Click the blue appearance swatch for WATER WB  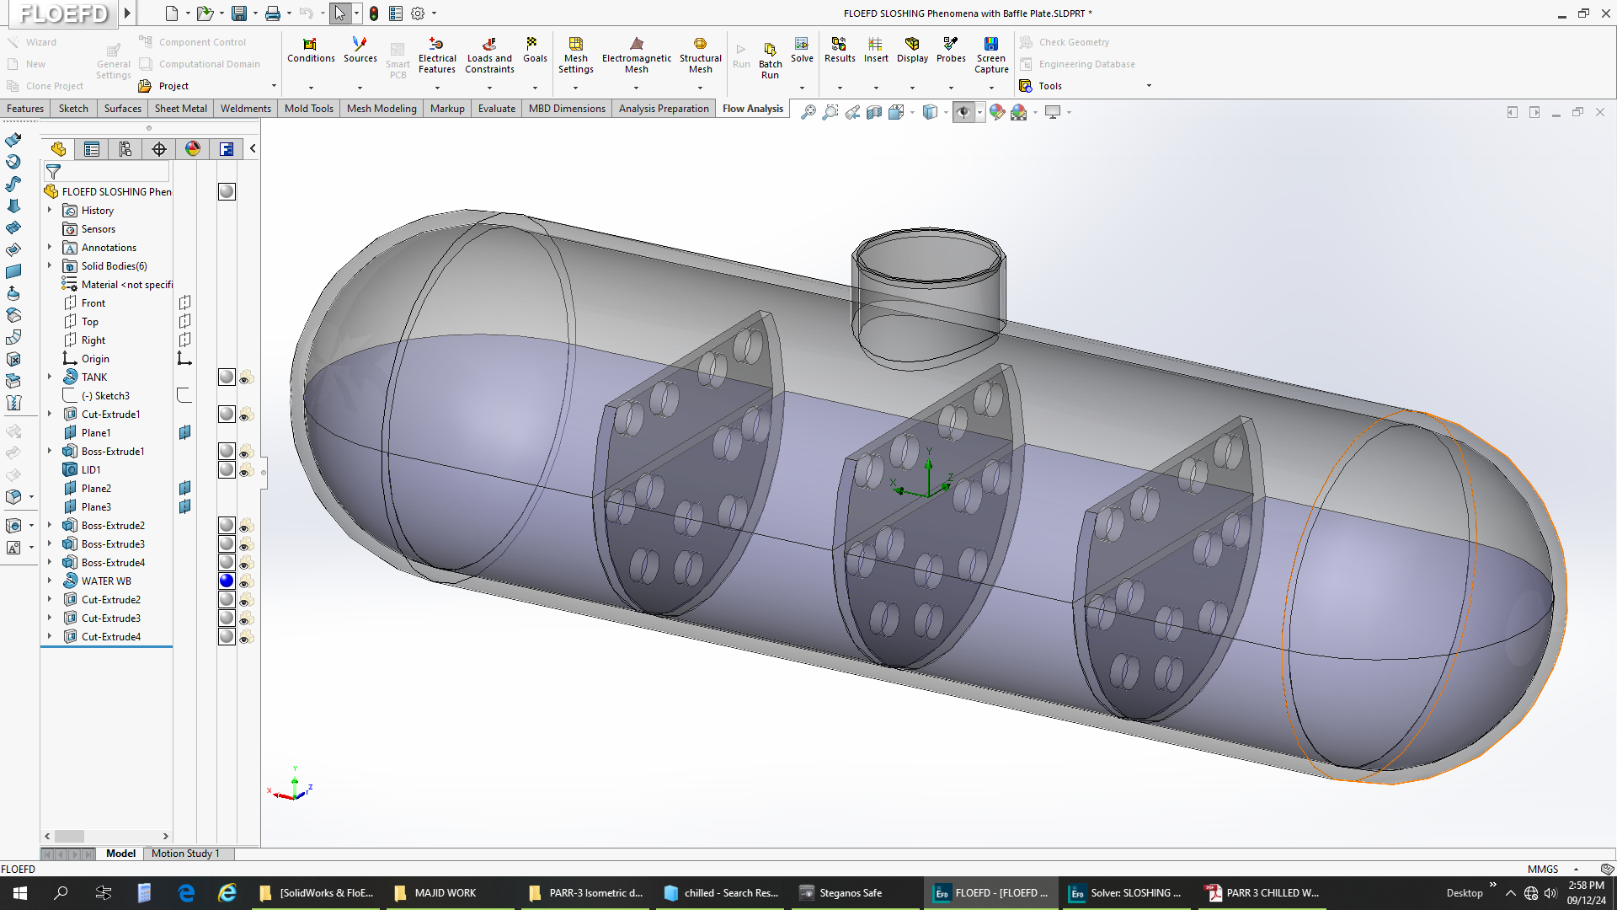227,581
